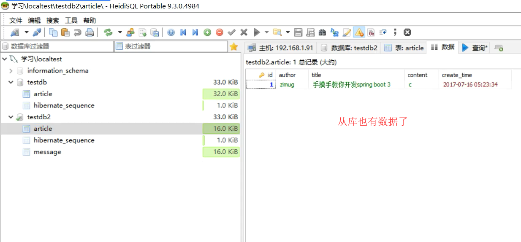Switch to the 主机: 192.168.1.91 tab
Image resolution: width=521 pixels, height=242 pixels.
click(x=280, y=48)
